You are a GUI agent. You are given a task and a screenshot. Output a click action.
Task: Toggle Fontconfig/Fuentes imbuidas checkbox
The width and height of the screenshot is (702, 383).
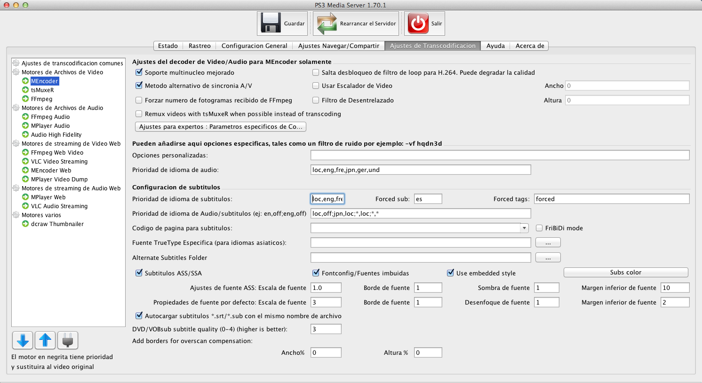tap(316, 273)
